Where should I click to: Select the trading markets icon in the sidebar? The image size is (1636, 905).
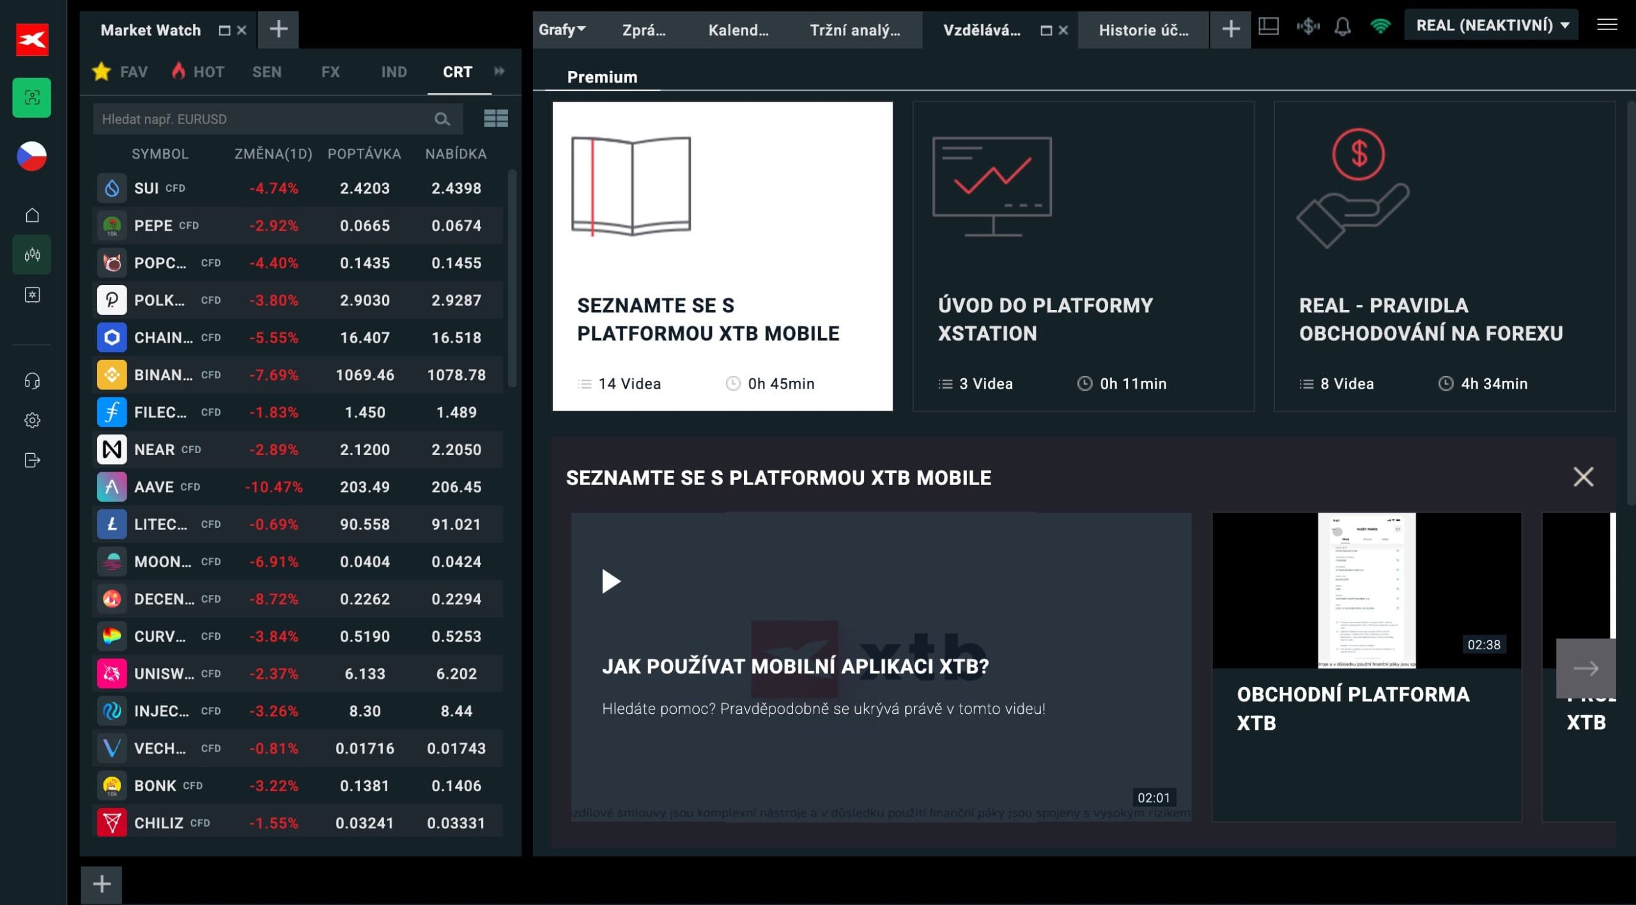click(x=32, y=254)
